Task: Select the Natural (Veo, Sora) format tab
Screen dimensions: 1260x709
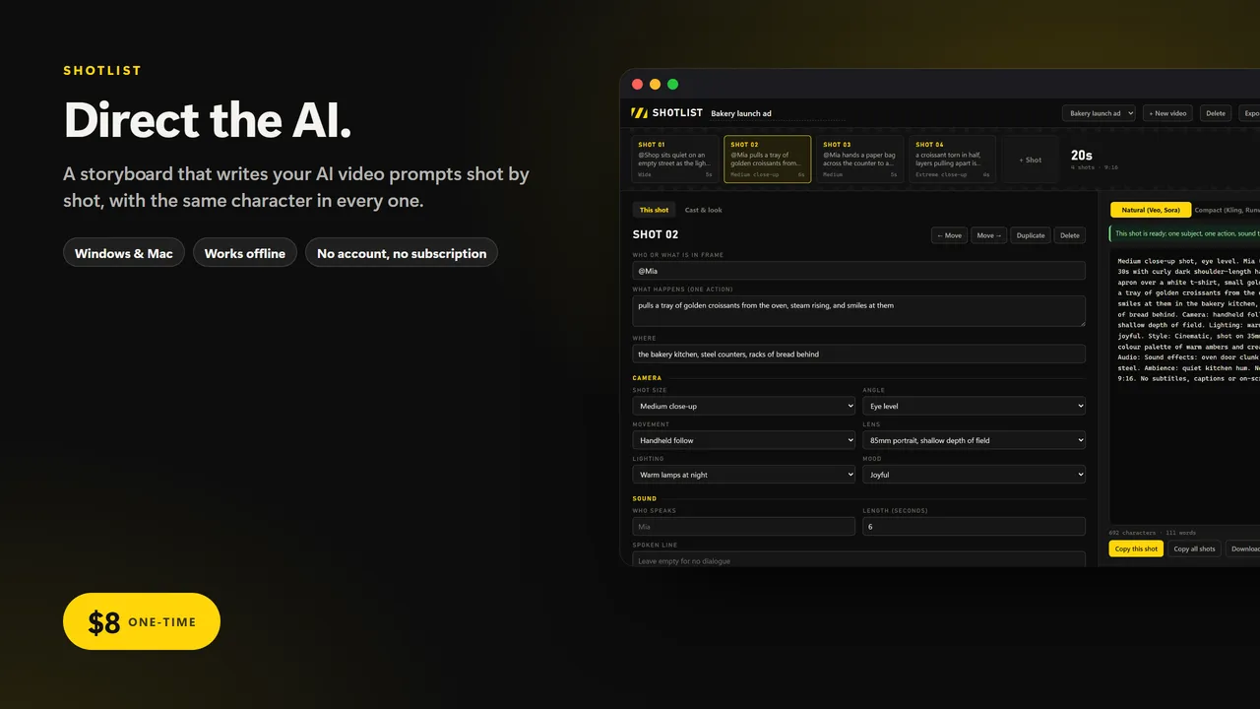Action: pos(1151,210)
